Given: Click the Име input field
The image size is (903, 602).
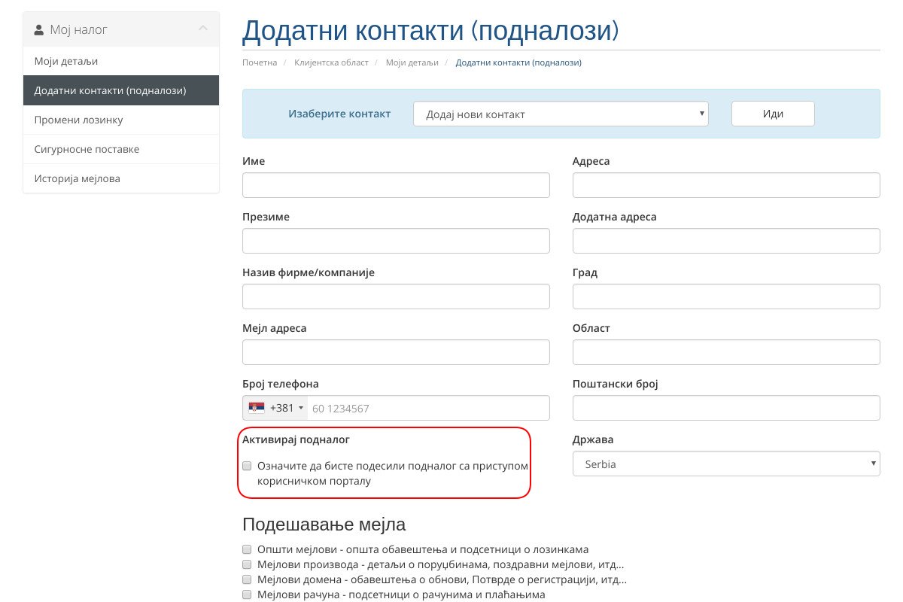Looking at the screenshot, I should [x=396, y=185].
